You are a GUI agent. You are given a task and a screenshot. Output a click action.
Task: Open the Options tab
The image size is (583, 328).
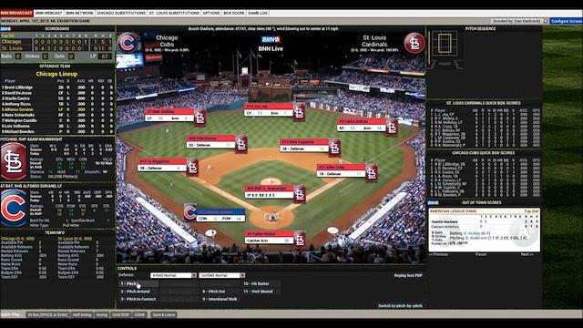(x=211, y=13)
